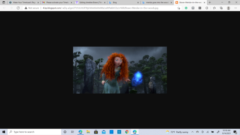Close the Editing timeline Brave tab
The width and height of the screenshot is (240, 135).
(105, 3)
